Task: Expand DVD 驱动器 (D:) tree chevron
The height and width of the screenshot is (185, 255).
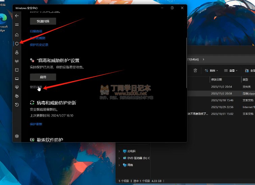Action: coord(119,158)
